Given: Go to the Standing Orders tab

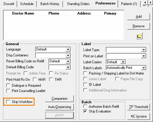Looking at the screenshot, I should tap(78, 4).
